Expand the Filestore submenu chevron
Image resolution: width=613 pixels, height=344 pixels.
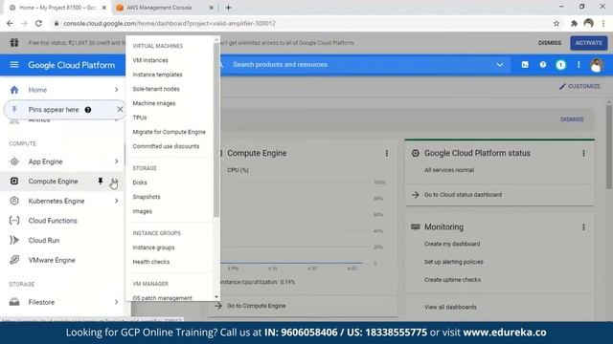117,302
